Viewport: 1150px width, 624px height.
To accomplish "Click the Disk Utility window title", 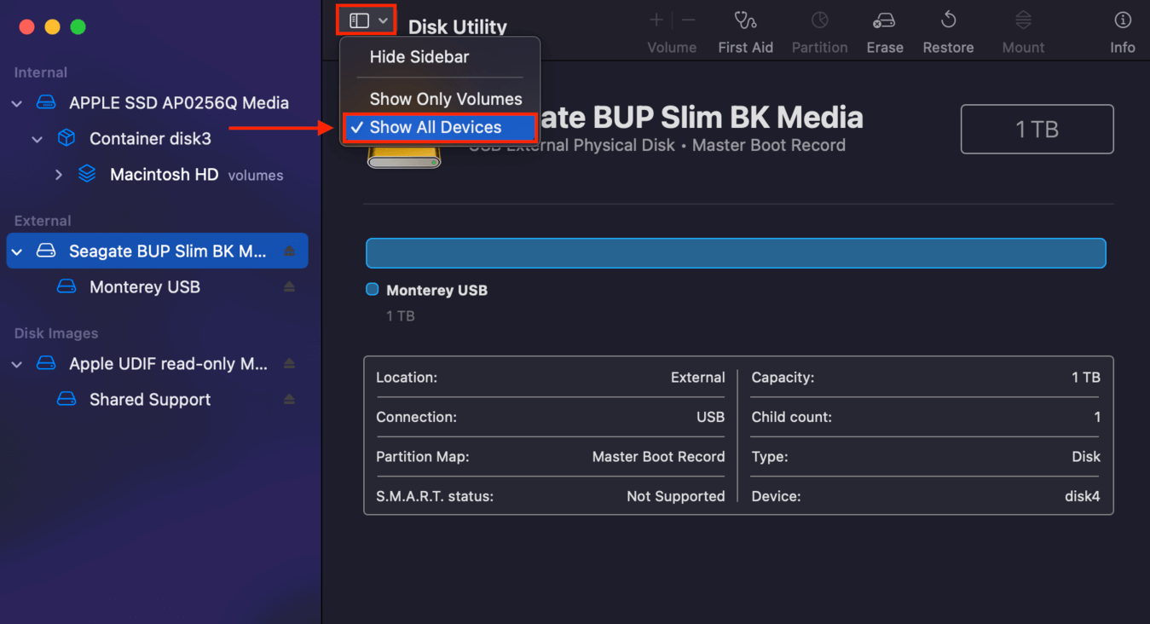I will click(x=458, y=26).
